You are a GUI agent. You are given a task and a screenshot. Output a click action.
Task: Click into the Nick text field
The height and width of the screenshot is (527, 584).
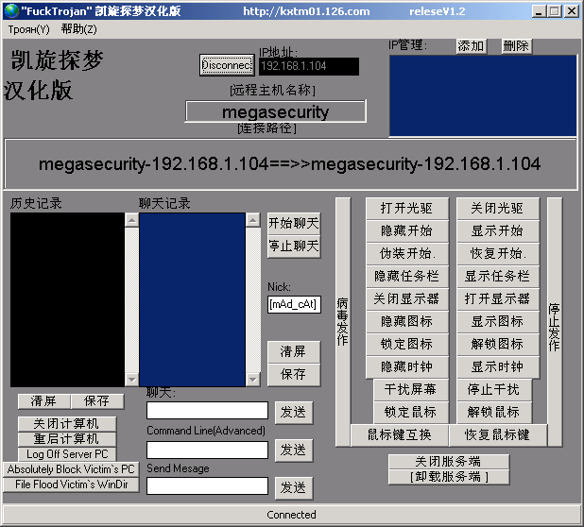coord(294,304)
